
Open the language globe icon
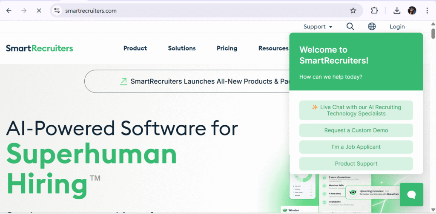click(372, 27)
